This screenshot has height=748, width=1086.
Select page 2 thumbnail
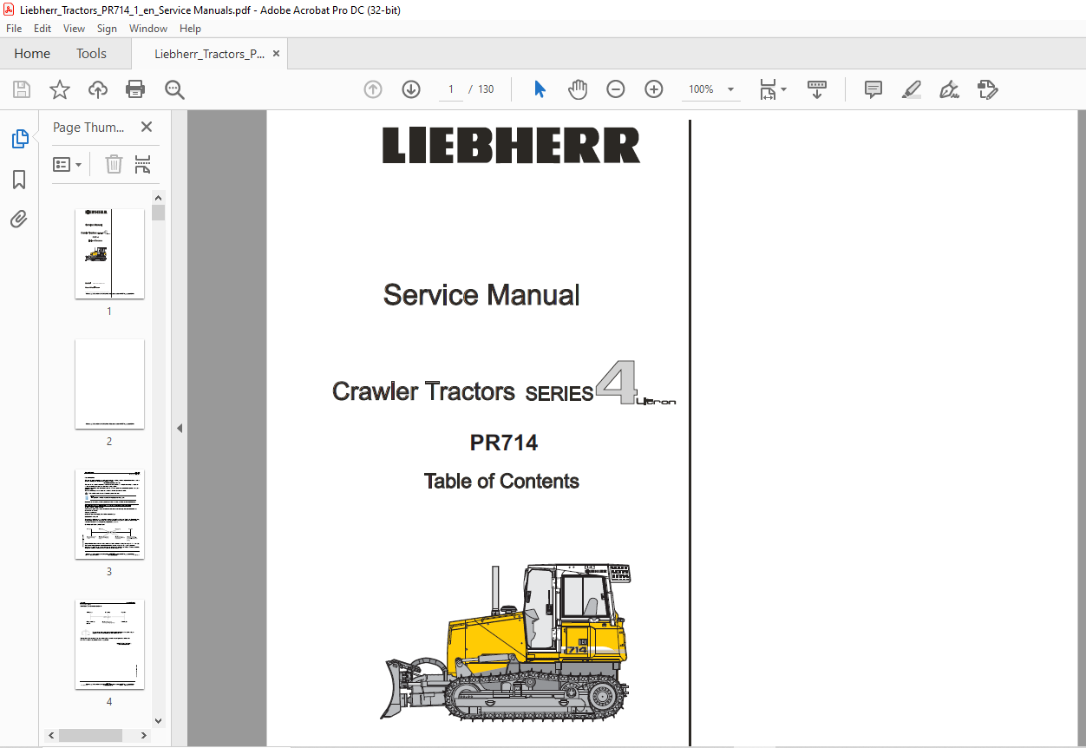click(109, 384)
